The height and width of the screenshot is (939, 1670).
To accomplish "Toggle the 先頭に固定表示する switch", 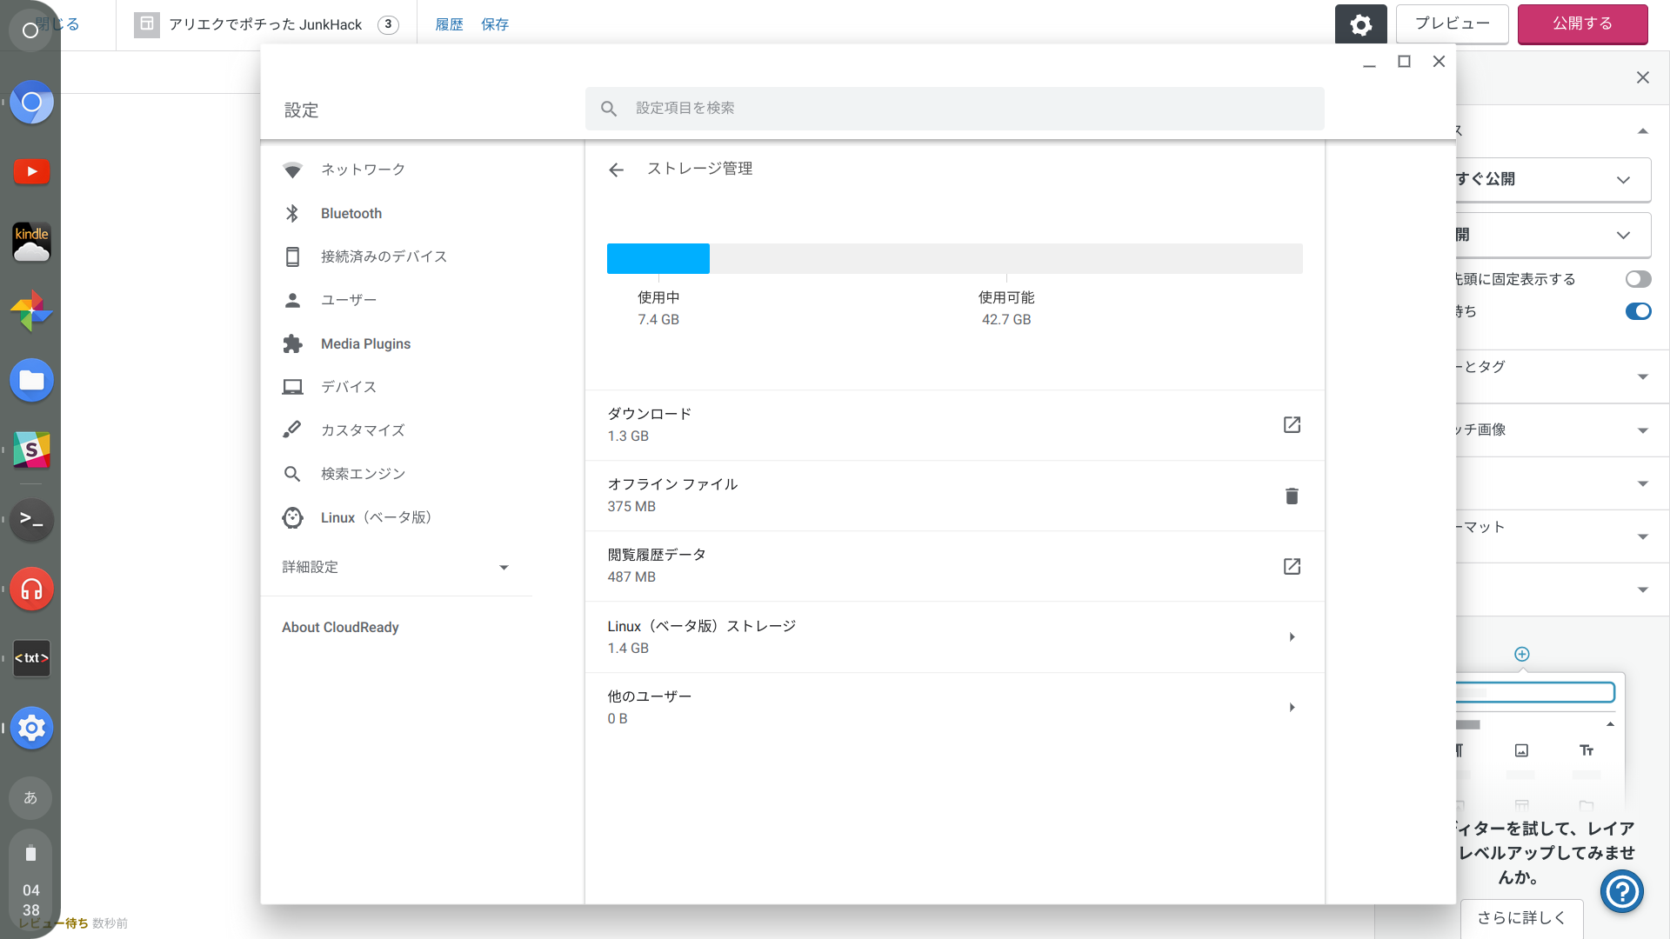I will [x=1638, y=279].
